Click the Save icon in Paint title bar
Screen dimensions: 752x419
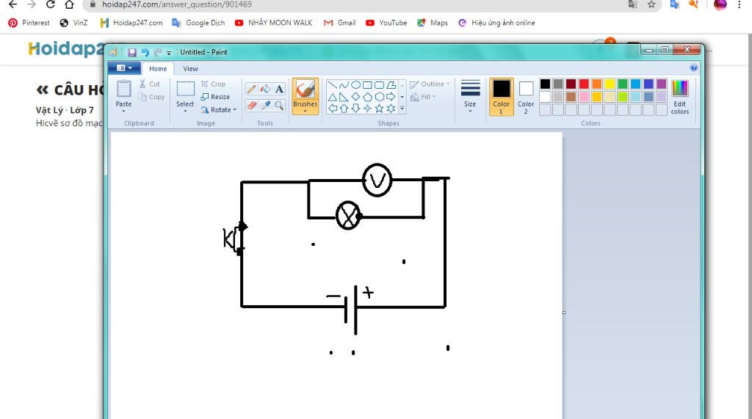click(x=132, y=52)
